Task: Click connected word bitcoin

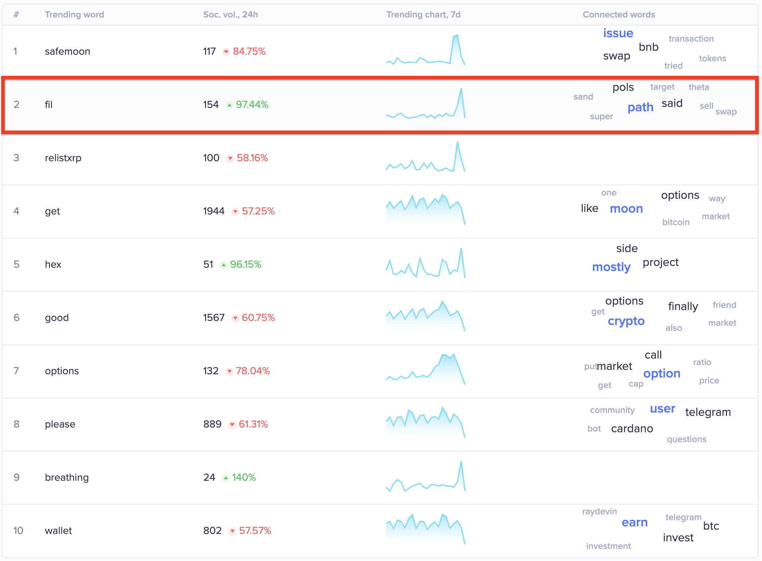Action: click(676, 222)
